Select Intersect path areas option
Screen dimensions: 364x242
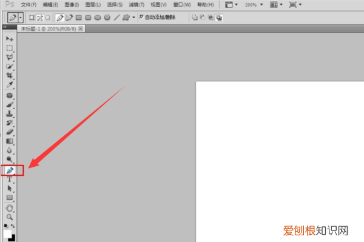211,18
